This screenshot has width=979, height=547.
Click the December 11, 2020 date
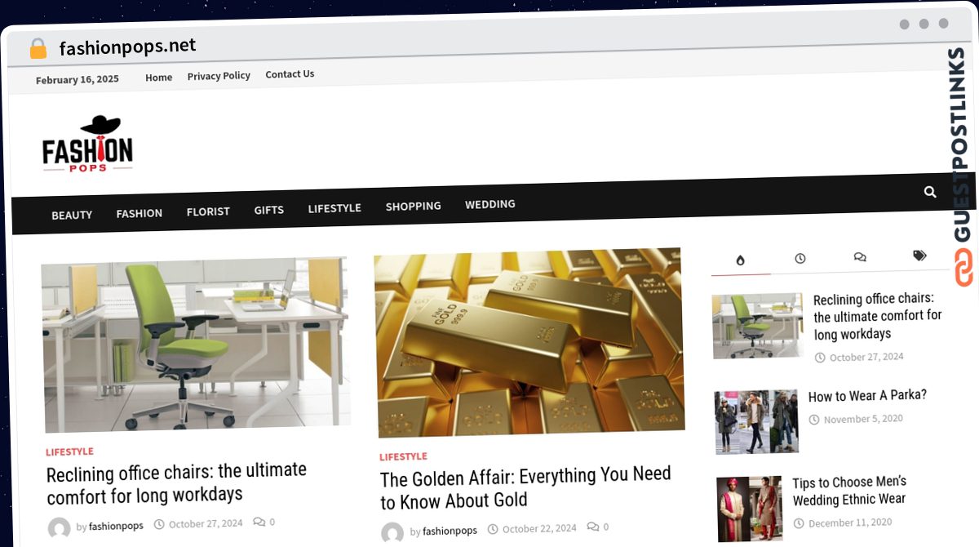(850, 523)
